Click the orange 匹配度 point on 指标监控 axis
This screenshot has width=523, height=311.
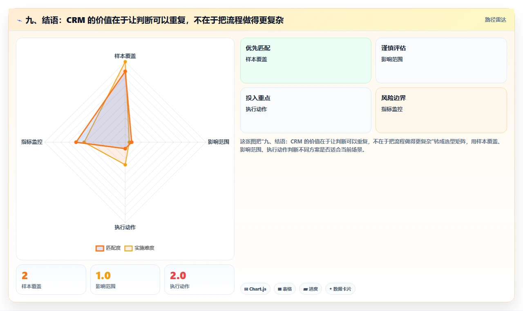[76, 142]
